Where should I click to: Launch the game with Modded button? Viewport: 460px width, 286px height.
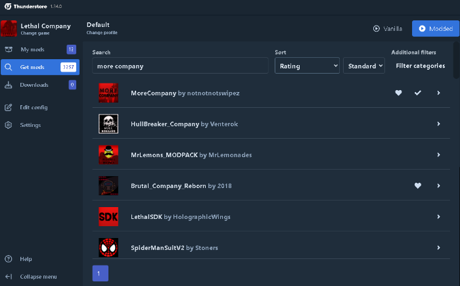click(436, 28)
